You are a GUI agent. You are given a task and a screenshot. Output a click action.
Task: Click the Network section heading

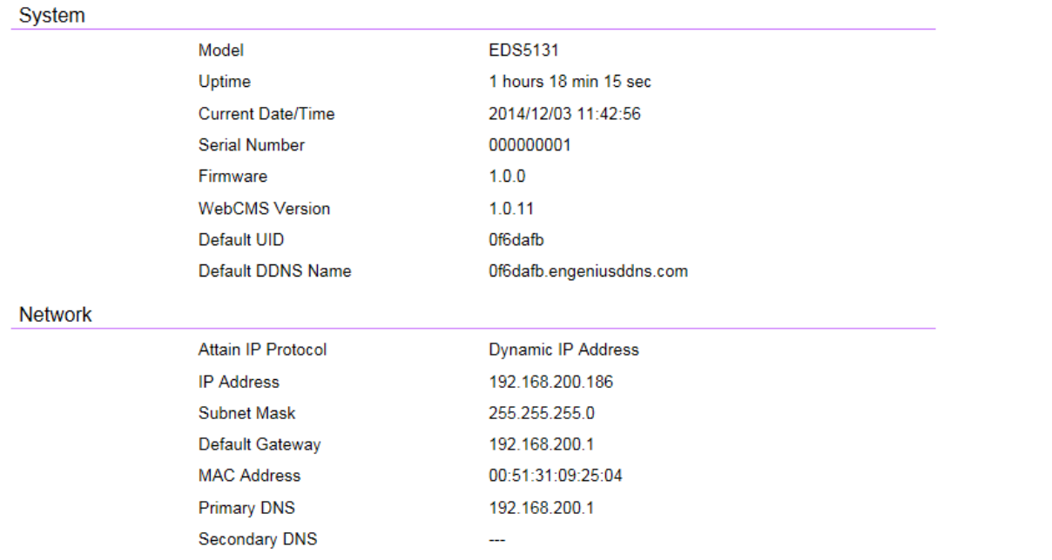tap(56, 315)
